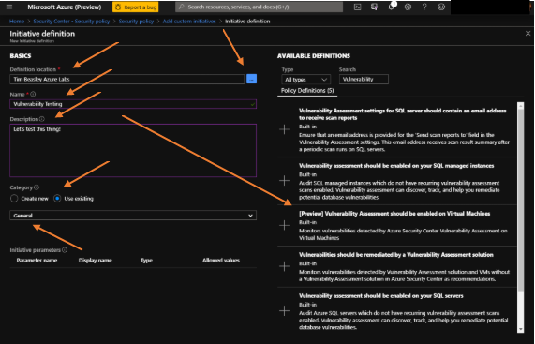Expand the General category dropdown
The image size is (535, 344).
pos(133,216)
